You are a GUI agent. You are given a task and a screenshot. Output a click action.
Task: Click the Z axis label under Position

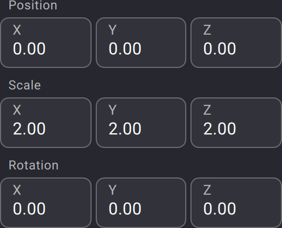(x=207, y=30)
